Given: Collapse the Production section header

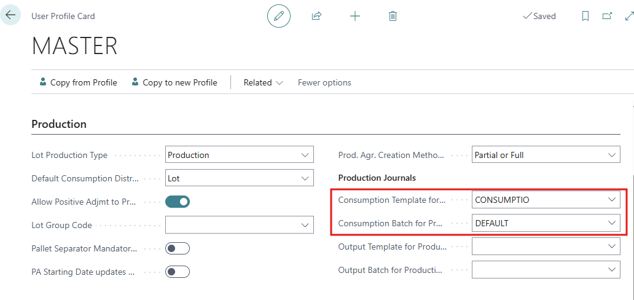Looking at the screenshot, I should point(59,124).
